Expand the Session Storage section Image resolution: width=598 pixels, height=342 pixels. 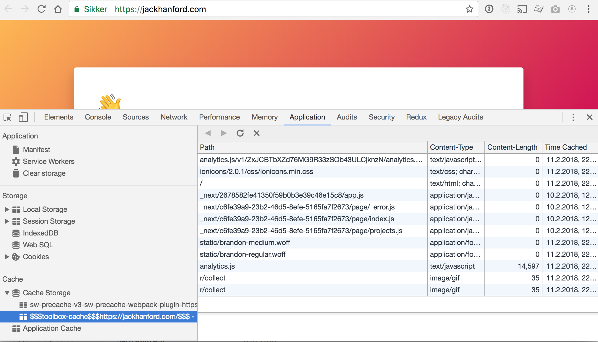(7, 221)
